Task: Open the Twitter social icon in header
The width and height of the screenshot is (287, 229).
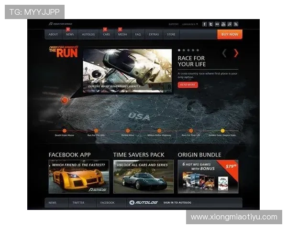Action: 211,24
